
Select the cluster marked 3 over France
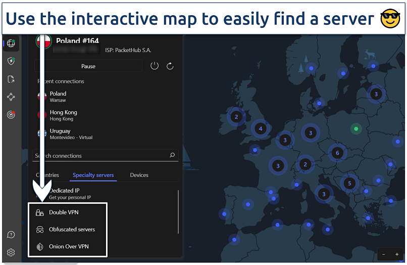(278, 166)
